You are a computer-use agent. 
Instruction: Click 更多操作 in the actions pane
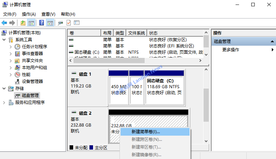point(231,50)
